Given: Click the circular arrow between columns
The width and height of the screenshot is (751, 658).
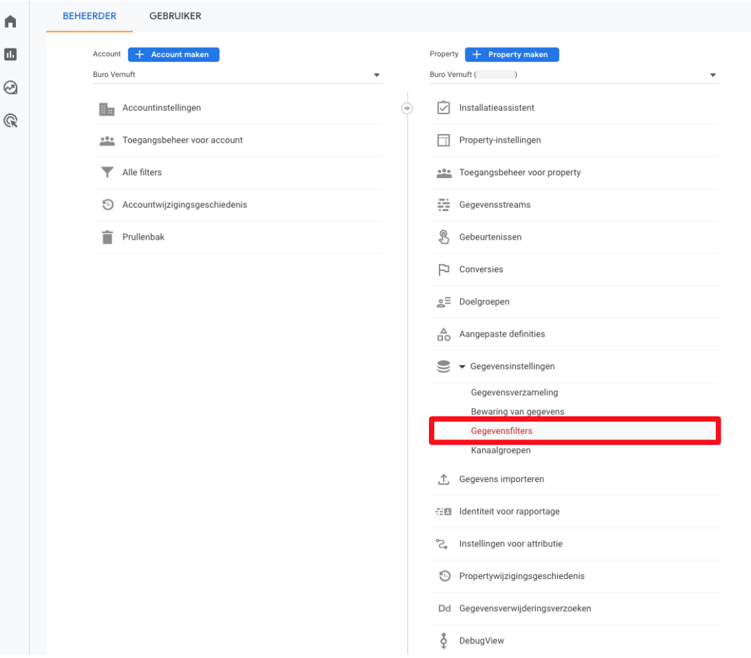Looking at the screenshot, I should [x=407, y=108].
